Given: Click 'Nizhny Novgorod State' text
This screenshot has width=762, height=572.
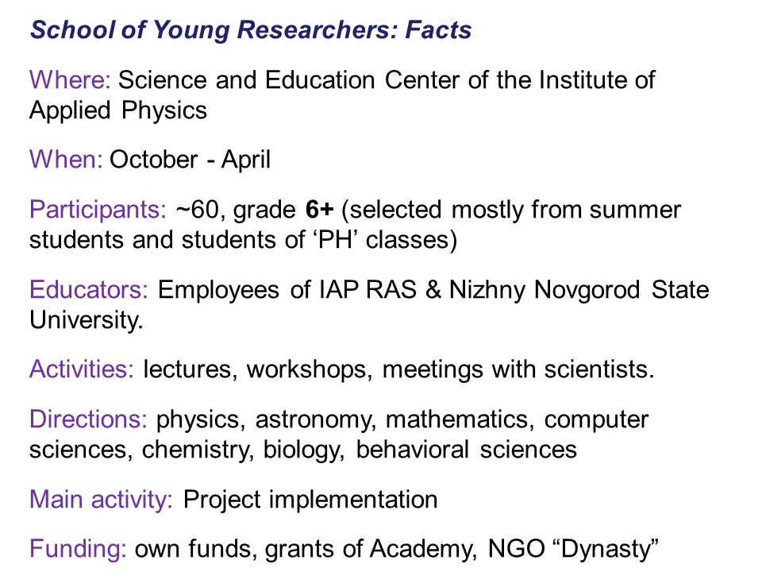Looking at the screenshot, I should click(x=579, y=291).
